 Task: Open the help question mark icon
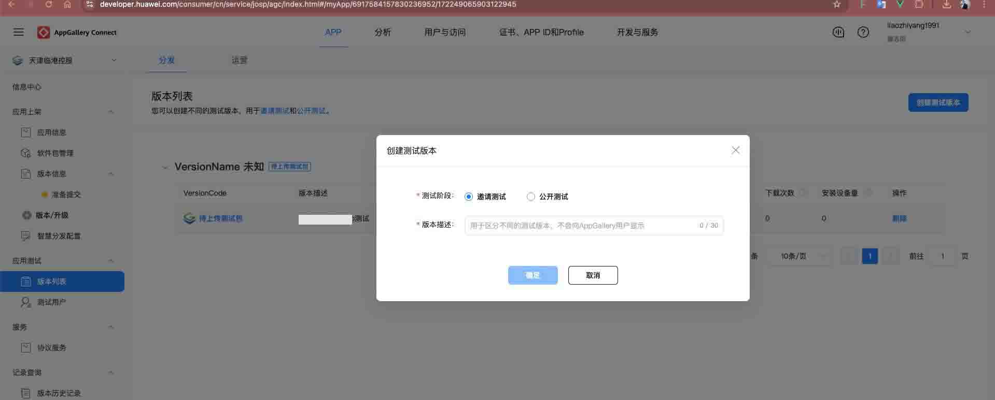click(x=863, y=32)
